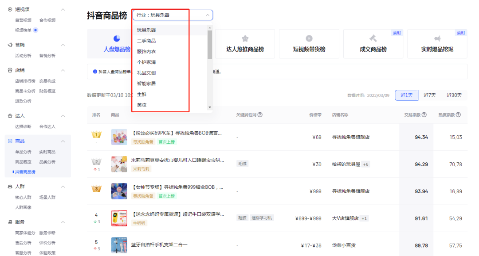Screen dimensions: 479x256
Task: Collapse the 营销 sidebar section
Action: (x=63, y=45)
